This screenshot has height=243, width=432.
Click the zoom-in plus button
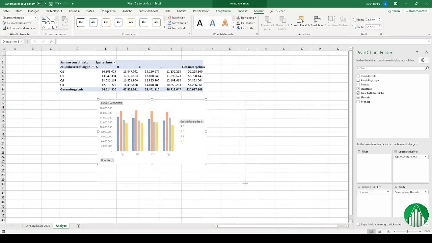click(420, 232)
